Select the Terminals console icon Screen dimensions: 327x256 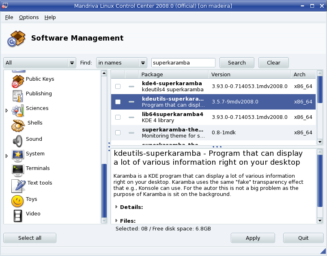[18, 170]
